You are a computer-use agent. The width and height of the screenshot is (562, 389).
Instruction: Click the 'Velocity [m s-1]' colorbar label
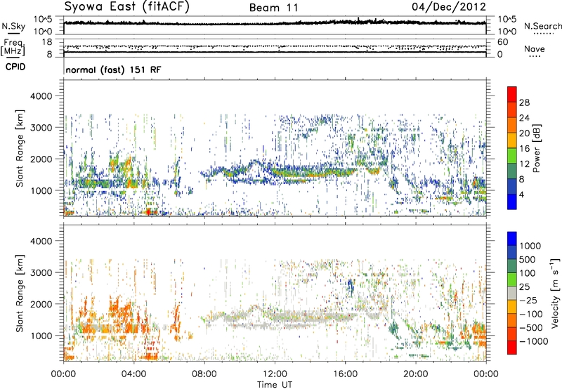pos(555,293)
